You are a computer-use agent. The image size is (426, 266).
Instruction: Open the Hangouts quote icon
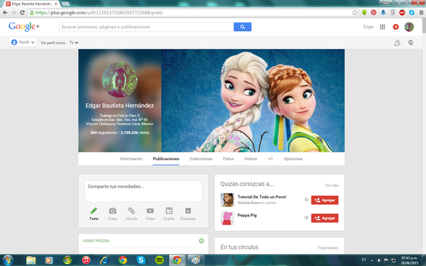point(411,43)
